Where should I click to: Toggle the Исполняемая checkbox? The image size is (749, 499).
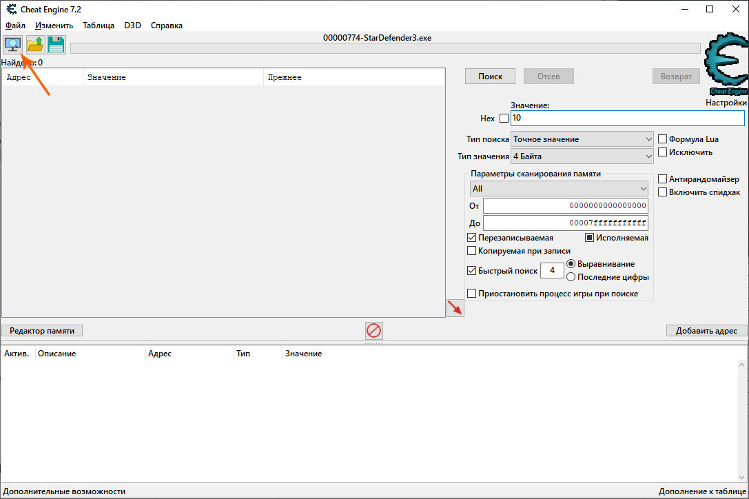(589, 238)
